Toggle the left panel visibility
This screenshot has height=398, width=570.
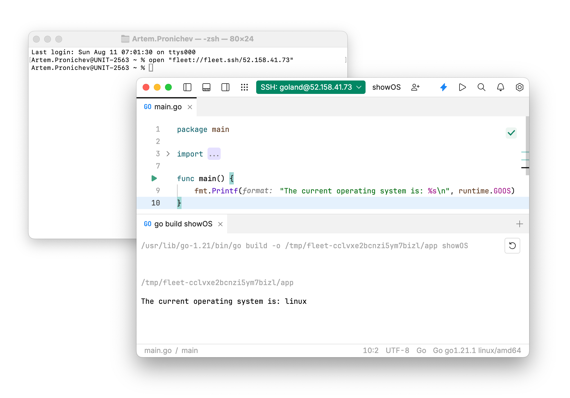(x=187, y=87)
